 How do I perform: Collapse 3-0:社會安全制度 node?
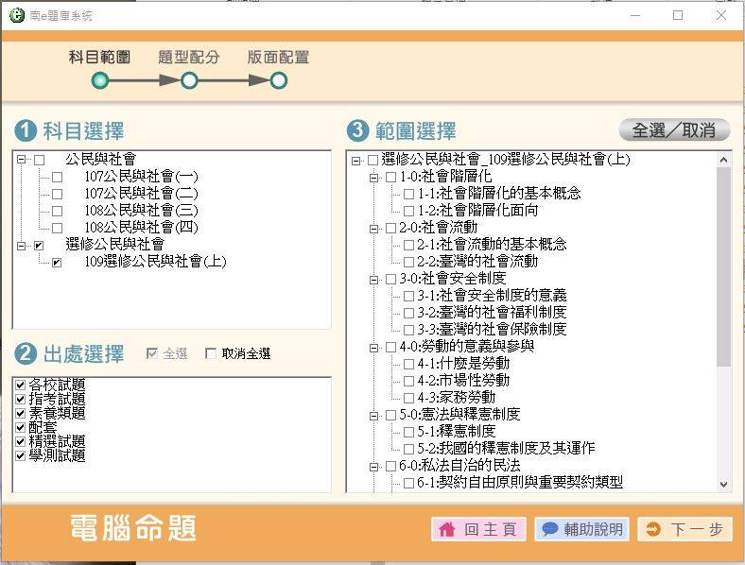coord(374,280)
